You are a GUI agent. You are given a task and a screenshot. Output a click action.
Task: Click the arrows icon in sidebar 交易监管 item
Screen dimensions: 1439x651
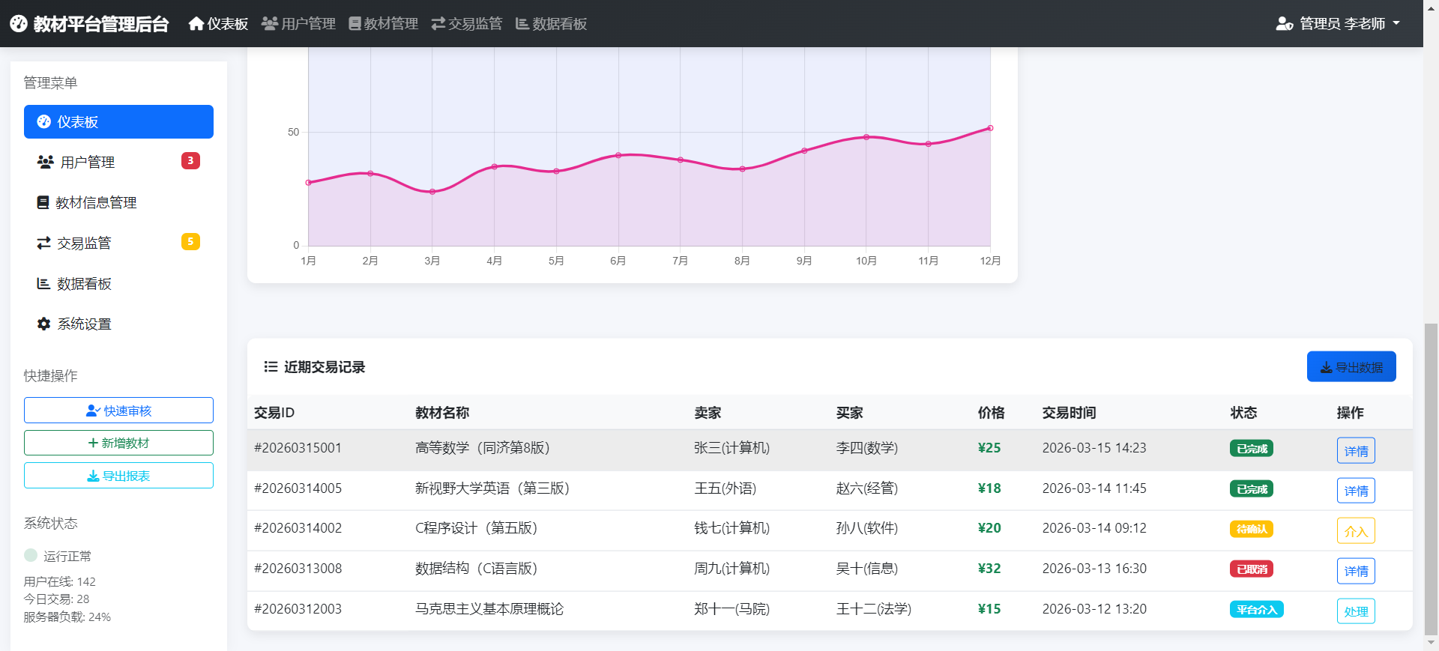[x=44, y=243]
